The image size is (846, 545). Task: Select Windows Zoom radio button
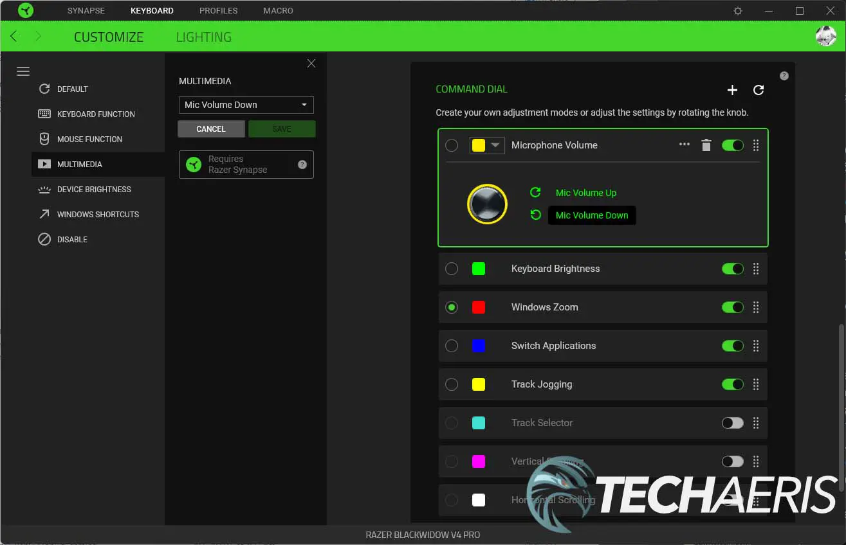[452, 307]
